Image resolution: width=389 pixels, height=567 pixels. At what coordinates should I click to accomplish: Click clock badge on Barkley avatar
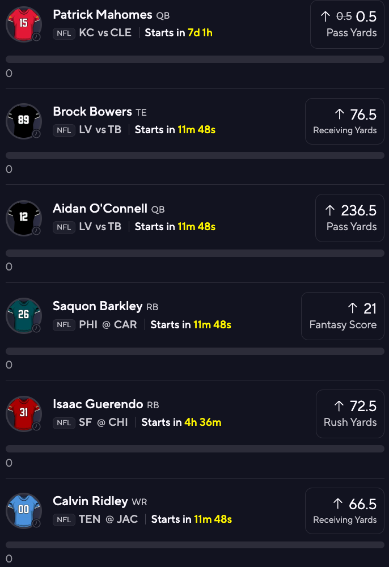tap(36, 328)
